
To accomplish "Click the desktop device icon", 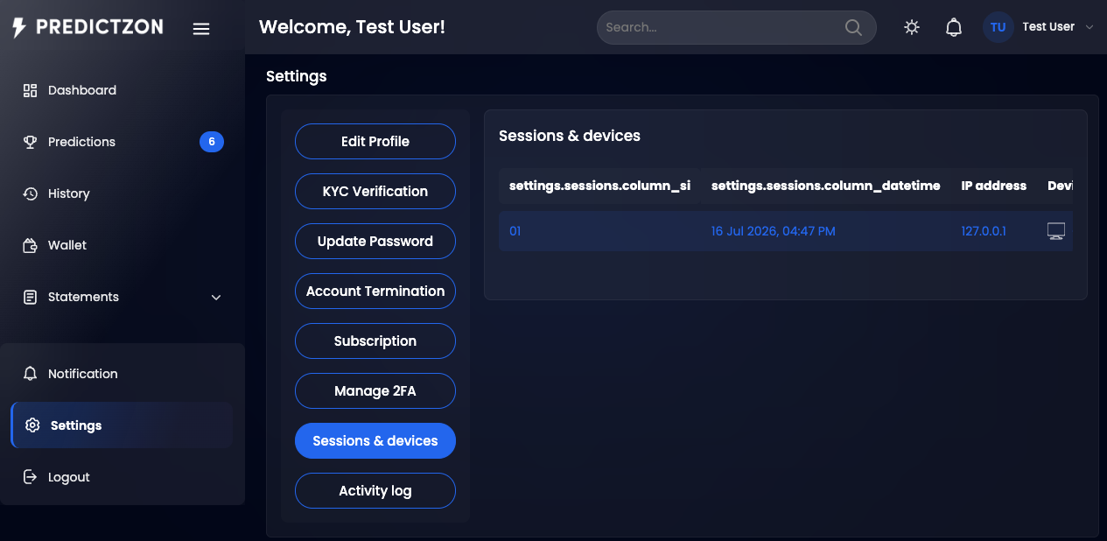I will pos(1056,231).
